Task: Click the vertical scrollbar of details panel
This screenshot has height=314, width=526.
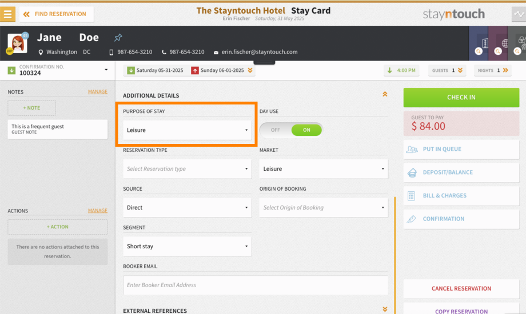Action: click(395, 255)
